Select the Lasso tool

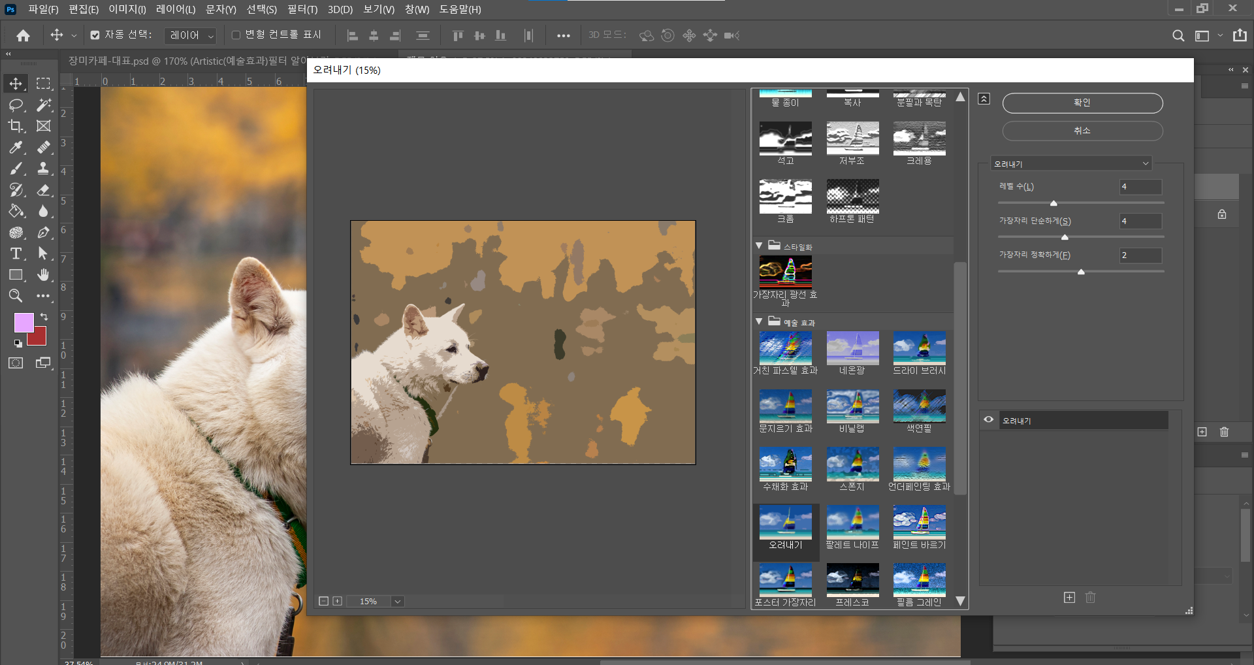click(x=16, y=105)
